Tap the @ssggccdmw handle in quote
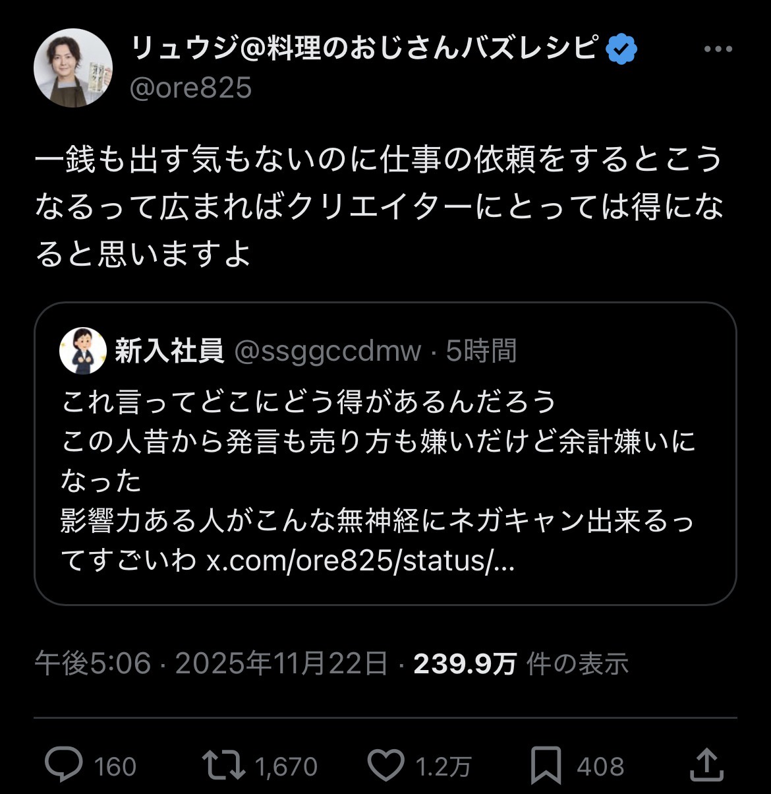This screenshot has width=771, height=794. click(328, 351)
